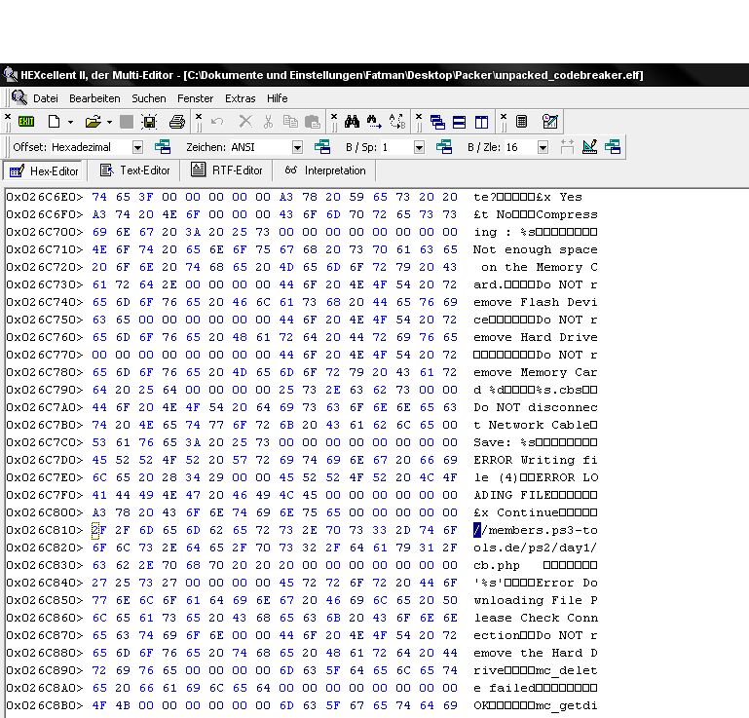Open the Bearbeiten menu

click(94, 98)
